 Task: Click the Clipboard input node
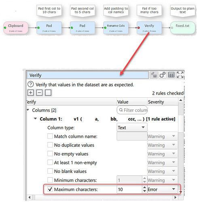(x=16, y=28)
